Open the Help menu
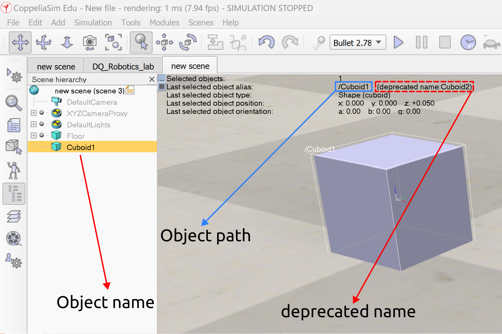 [x=231, y=23]
